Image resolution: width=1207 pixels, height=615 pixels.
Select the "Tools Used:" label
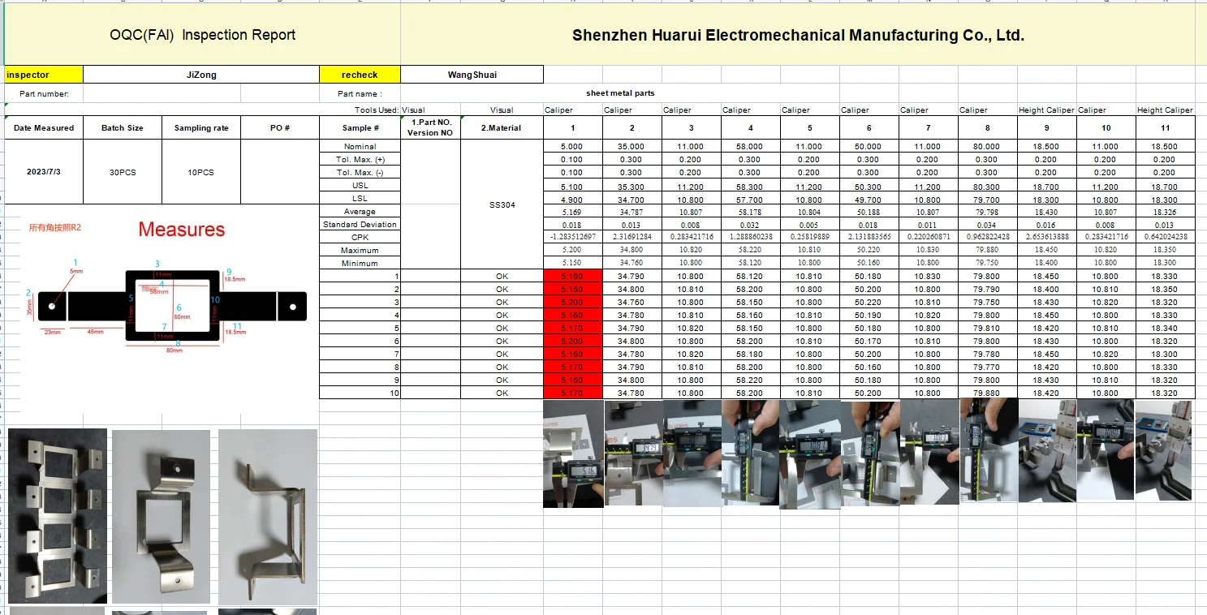[377, 110]
